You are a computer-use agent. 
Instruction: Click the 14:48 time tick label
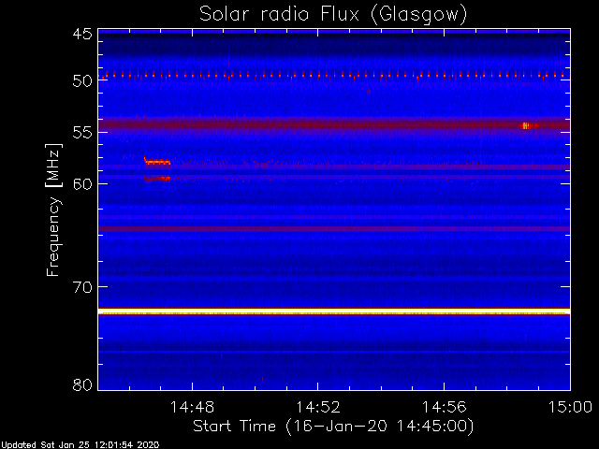[192, 407]
